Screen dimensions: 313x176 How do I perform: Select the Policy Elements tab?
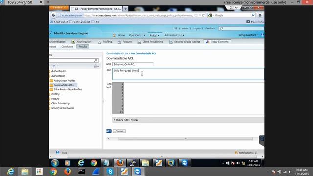coord(217,42)
